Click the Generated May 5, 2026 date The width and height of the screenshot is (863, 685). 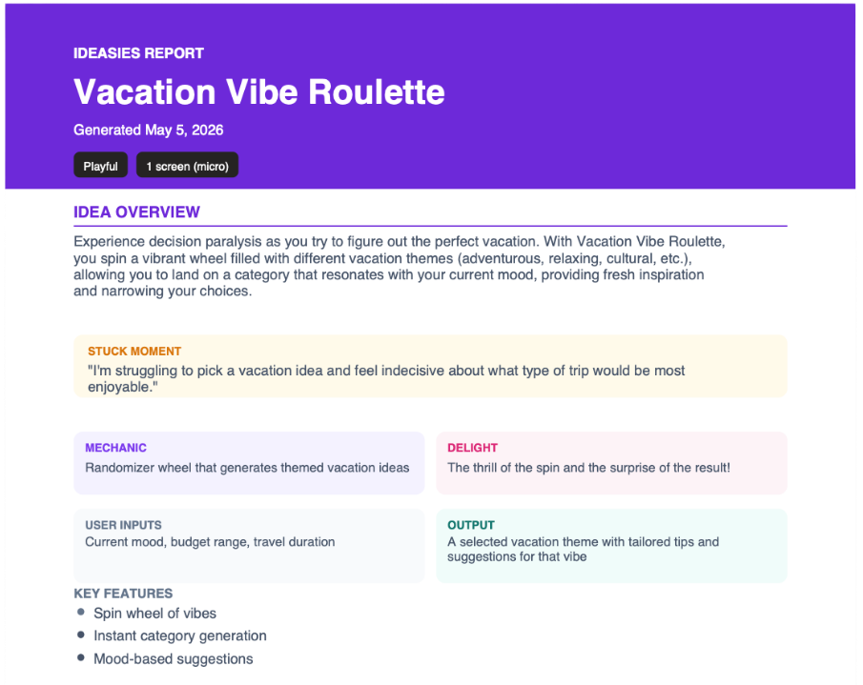(x=149, y=131)
